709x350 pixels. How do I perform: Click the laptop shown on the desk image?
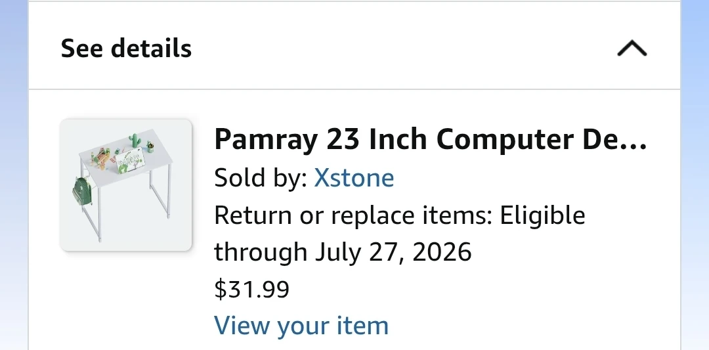(x=131, y=161)
